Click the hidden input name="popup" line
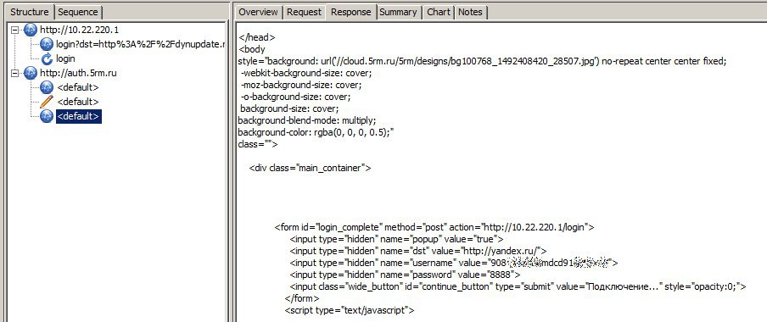Viewport: 767px width, 322px height. pyautogui.click(x=397, y=239)
